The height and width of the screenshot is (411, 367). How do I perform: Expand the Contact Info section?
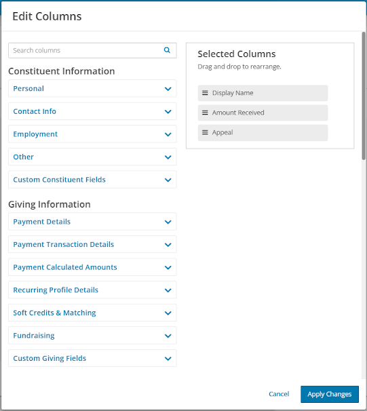(x=92, y=111)
